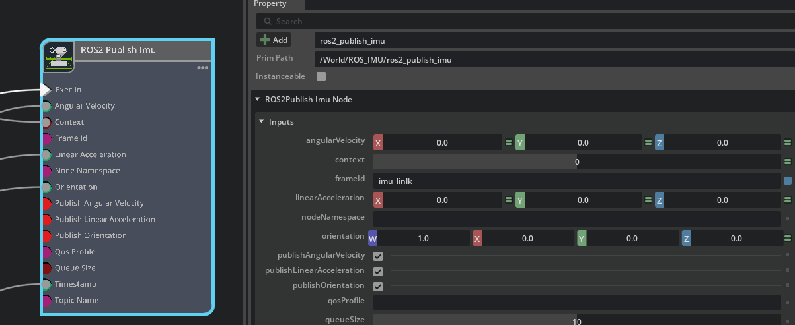Viewport: 795px width, 325px height.
Task: Click the Property search field
Action: pyautogui.click(x=525, y=22)
